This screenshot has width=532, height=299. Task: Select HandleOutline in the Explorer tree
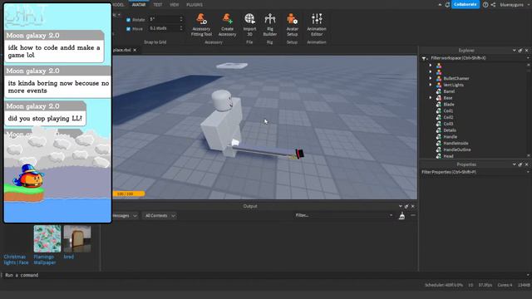[x=457, y=149]
